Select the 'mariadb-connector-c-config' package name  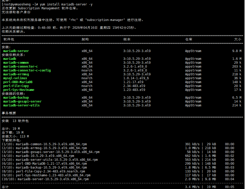27,70
